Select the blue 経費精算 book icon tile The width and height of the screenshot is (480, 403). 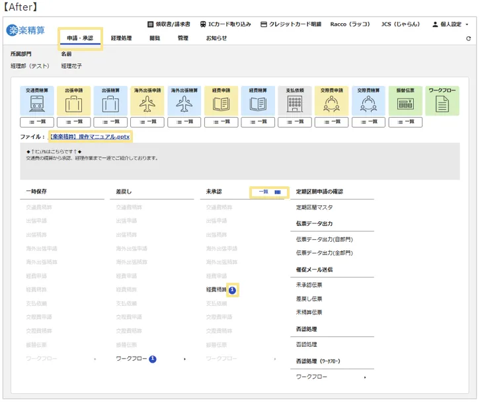[x=258, y=101]
